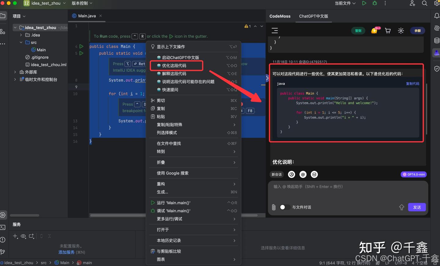Enable the 与文件对话 toggle switch

tap(285, 207)
